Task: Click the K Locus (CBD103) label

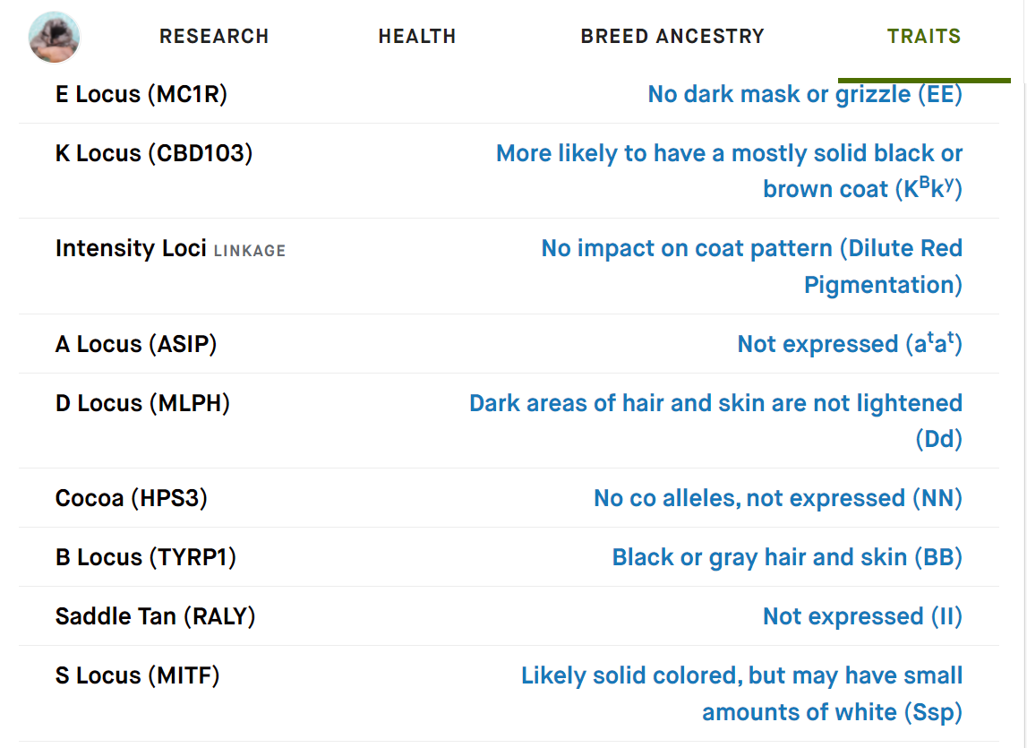Action: 154,153
